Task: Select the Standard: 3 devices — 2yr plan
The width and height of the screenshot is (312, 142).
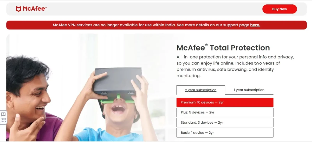Action: tap(225, 123)
